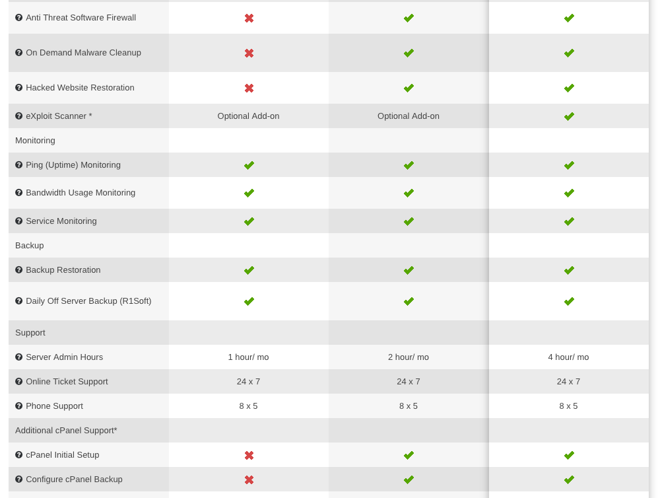Image resolution: width=658 pixels, height=498 pixels.
Task: Click the Server Admin Hours help icon
Action: coord(19,357)
